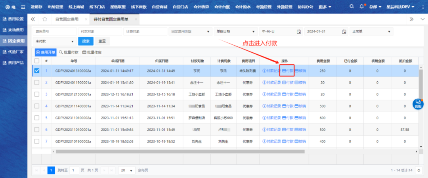The image size is (428, 178).
Task: Expand the 更多 menu dropdown
Action: (325, 7)
